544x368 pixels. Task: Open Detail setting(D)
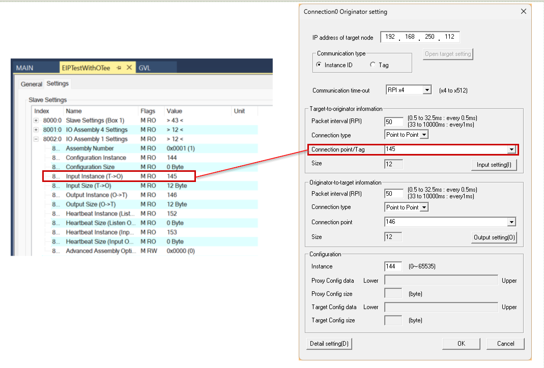(x=329, y=344)
